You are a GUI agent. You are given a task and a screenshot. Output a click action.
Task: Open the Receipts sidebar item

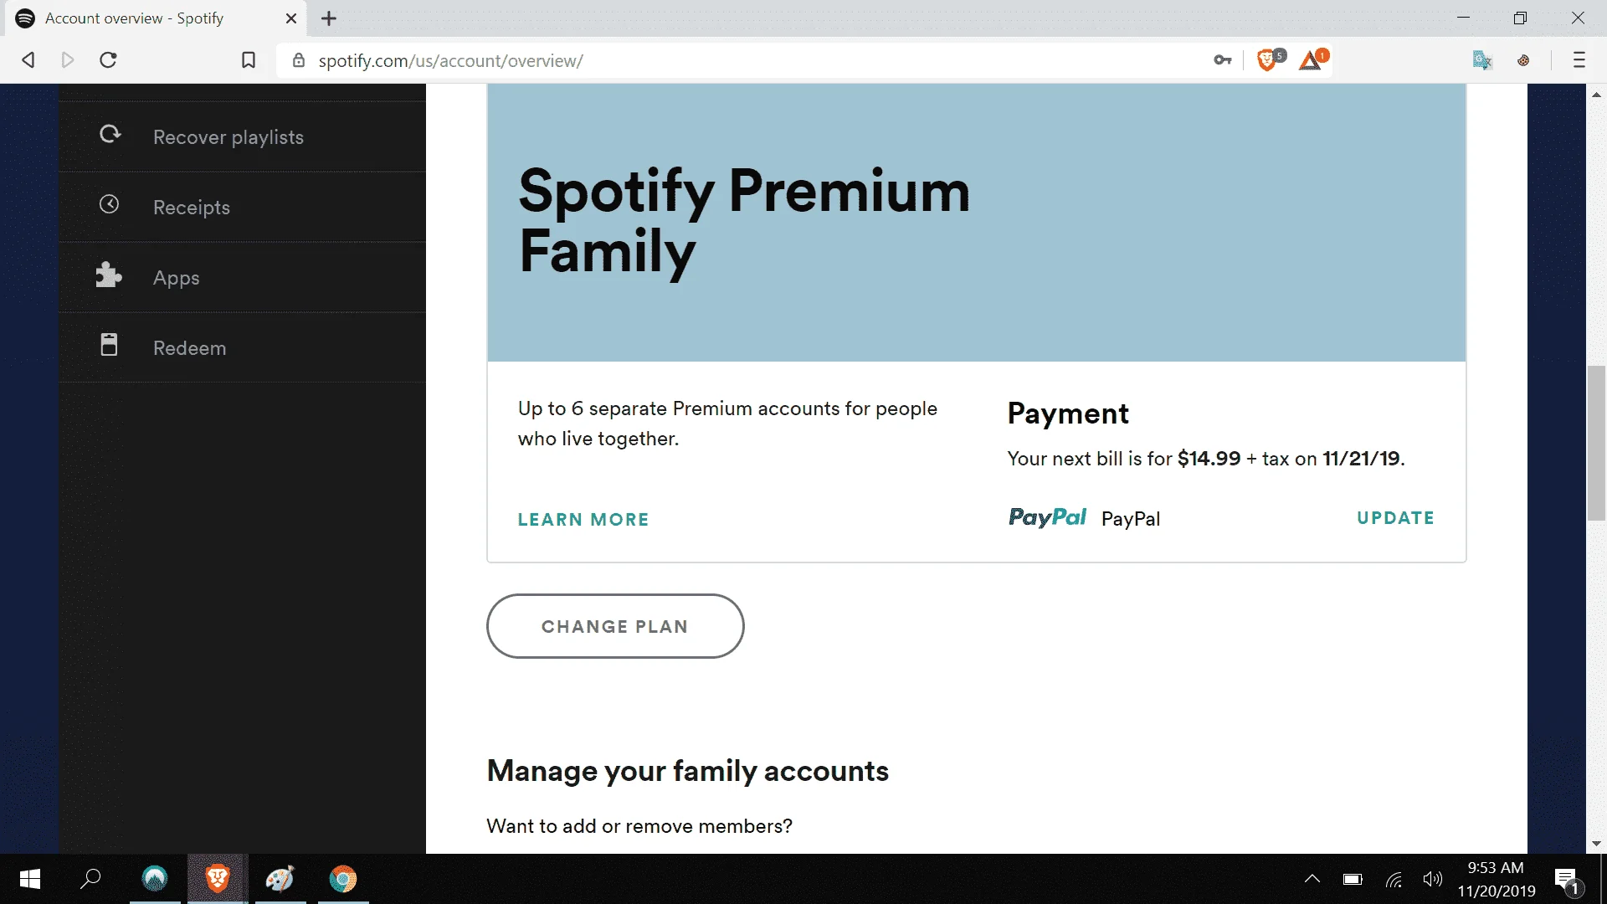coord(242,207)
